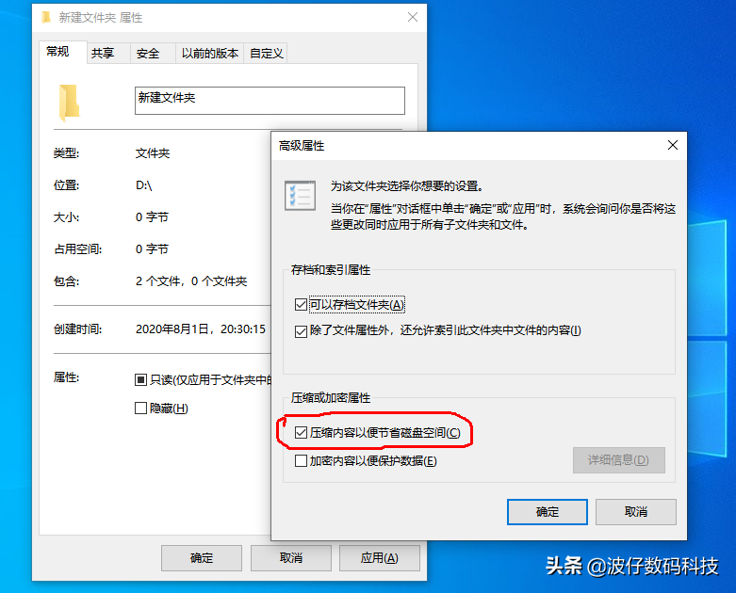Viewport: 736px width, 593px height.
Task: Open the 安全 tab
Action: pos(148,53)
